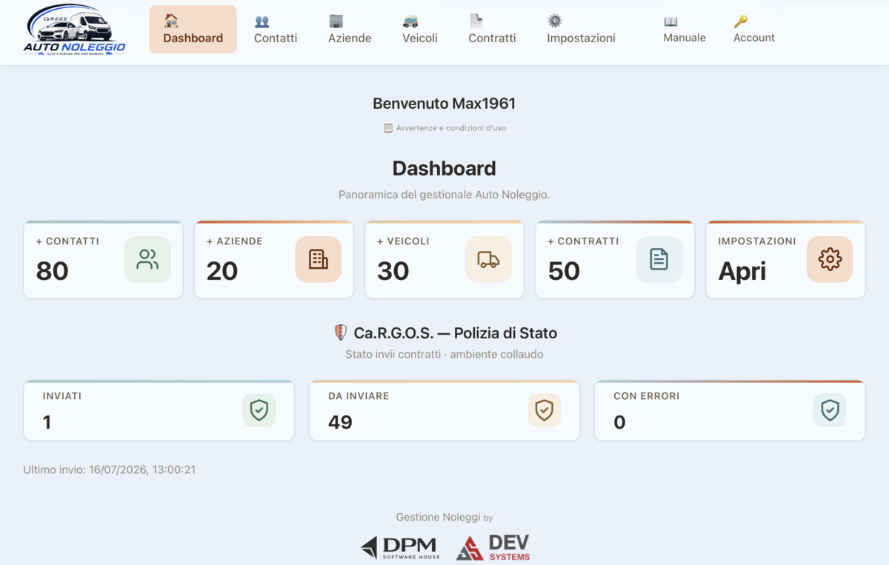Click the truck icon on Veicoli card
Viewport: 889px width, 565px height.
pos(488,259)
